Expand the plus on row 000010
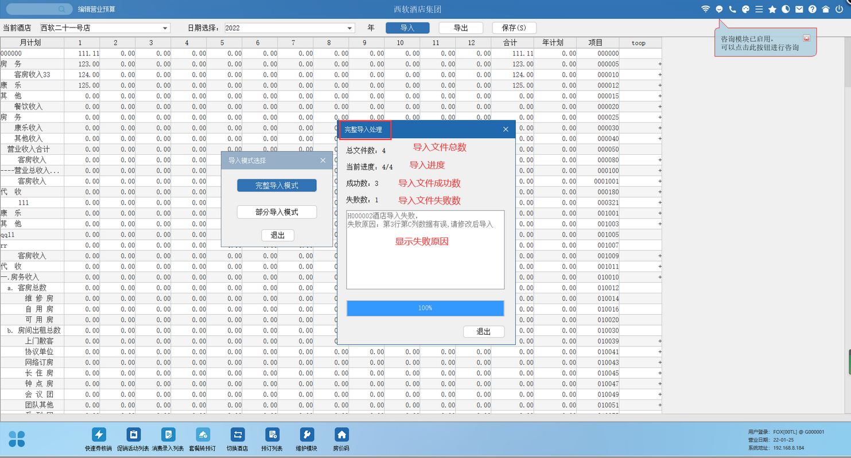The height and width of the screenshot is (458, 851). (660, 75)
